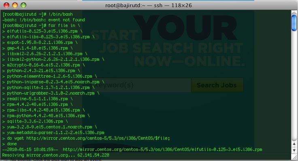
Task: Click the 'for file in \' command line
Action: click(41, 25)
